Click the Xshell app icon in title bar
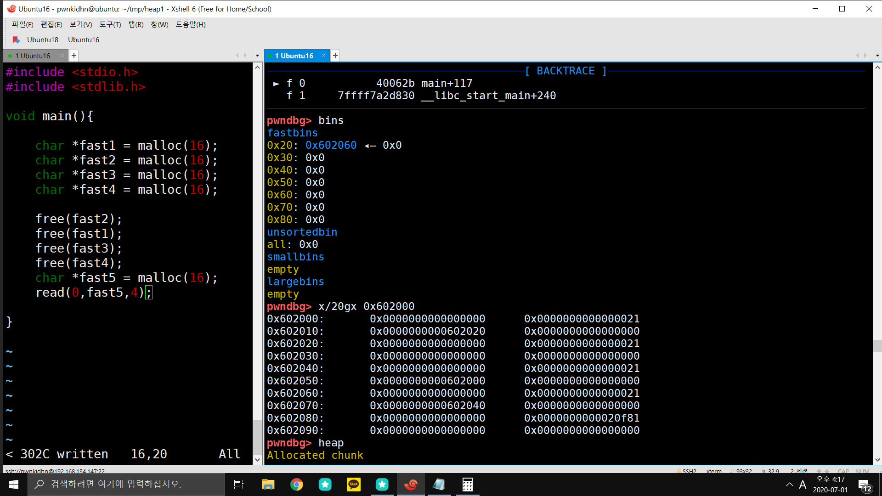This screenshot has height=496, width=882. (11, 9)
